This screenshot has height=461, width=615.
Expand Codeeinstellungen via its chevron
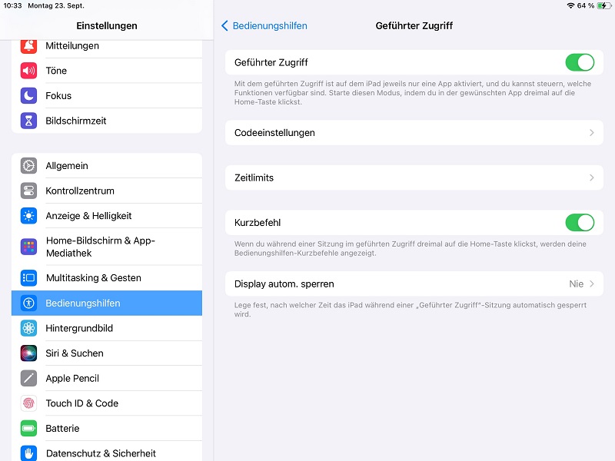pyautogui.click(x=592, y=133)
